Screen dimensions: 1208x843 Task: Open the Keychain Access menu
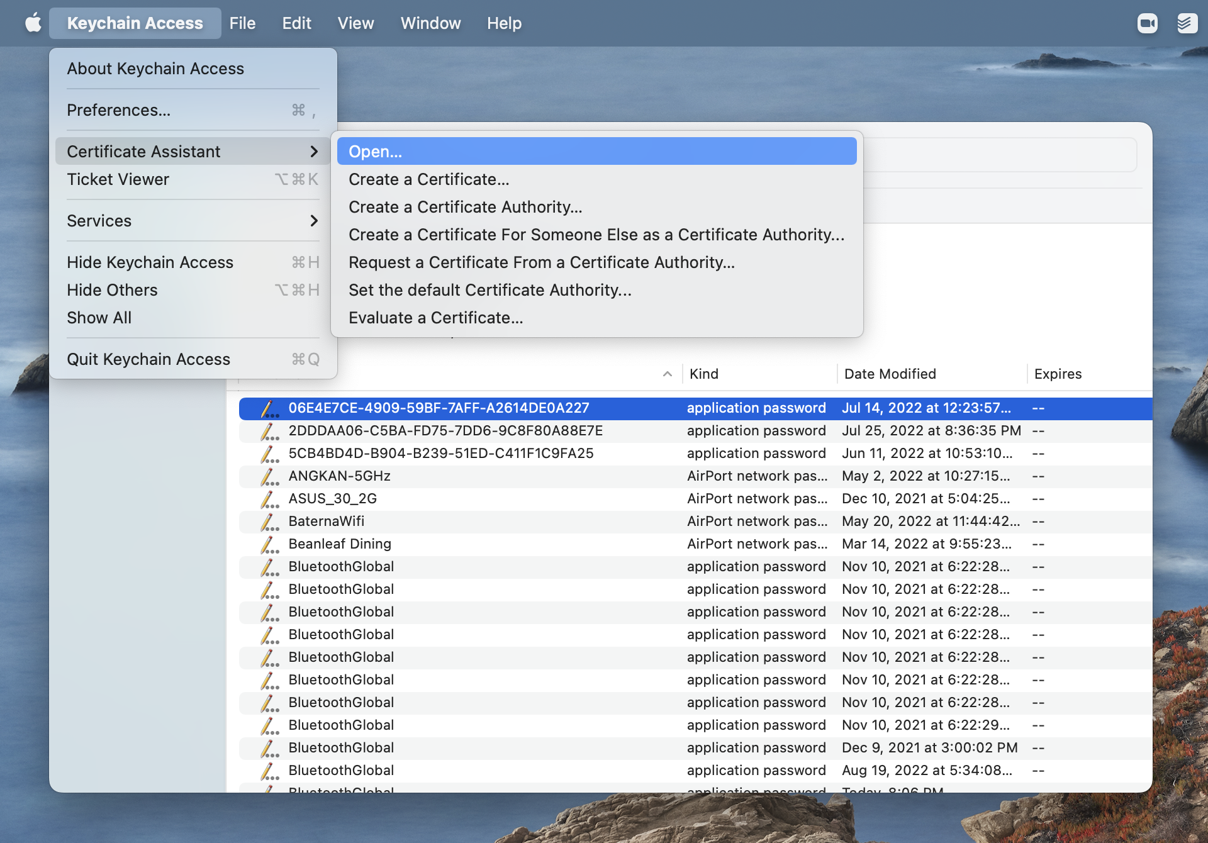(x=135, y=23)
